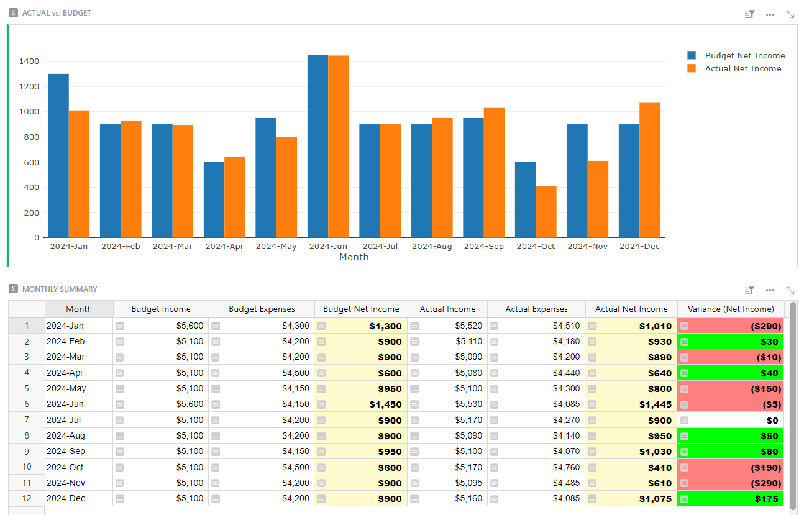The image size is (804, 515).
Task: Expand ACTUAL vs. BUDGET panel to fullscreen
Action: click(790, 14)
